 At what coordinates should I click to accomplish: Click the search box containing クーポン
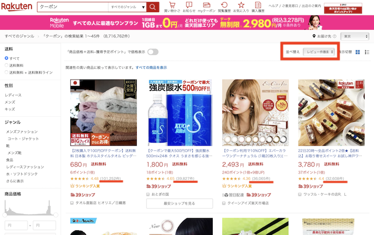72,7
